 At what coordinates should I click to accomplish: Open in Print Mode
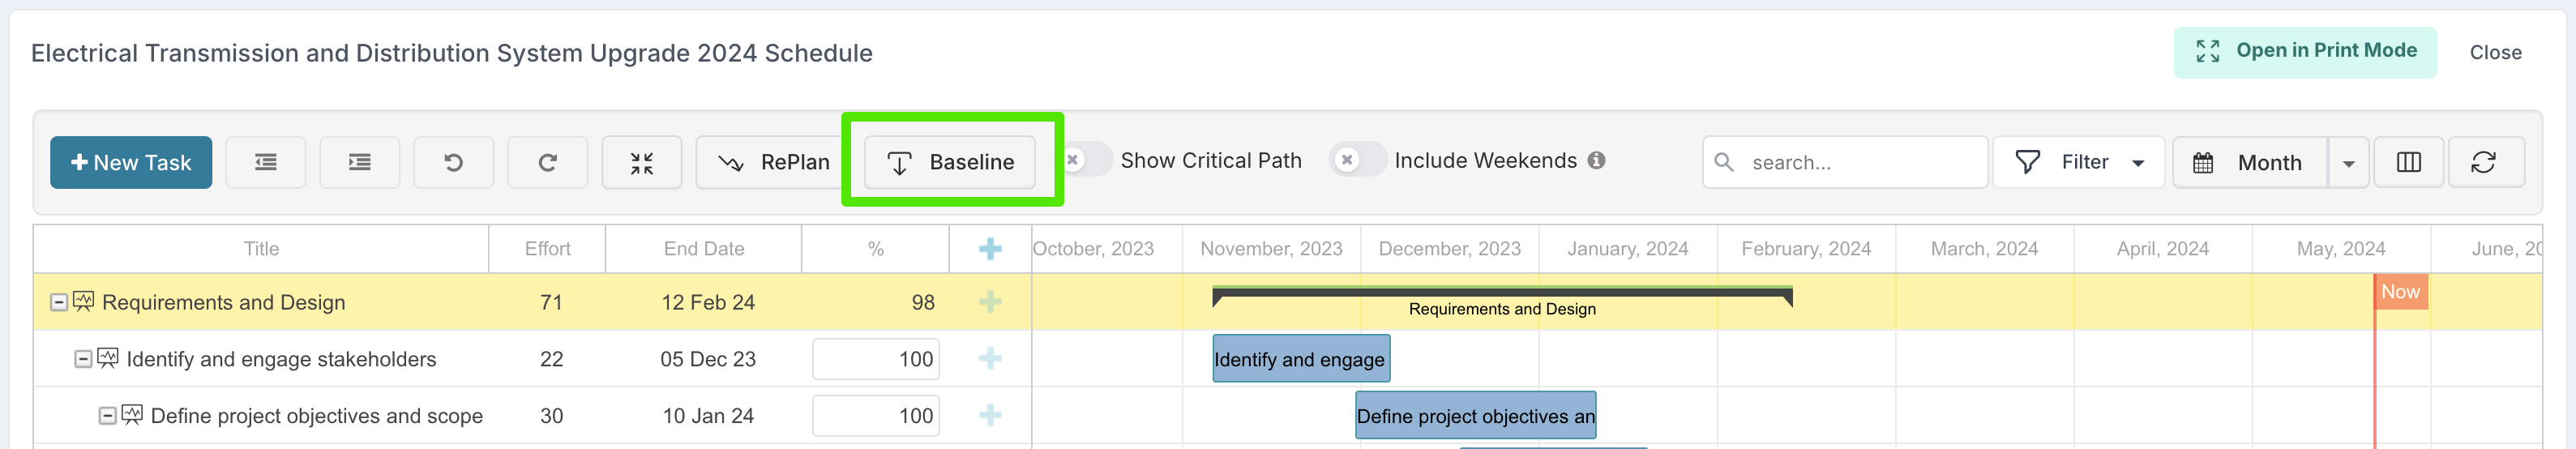(2304, 52)
